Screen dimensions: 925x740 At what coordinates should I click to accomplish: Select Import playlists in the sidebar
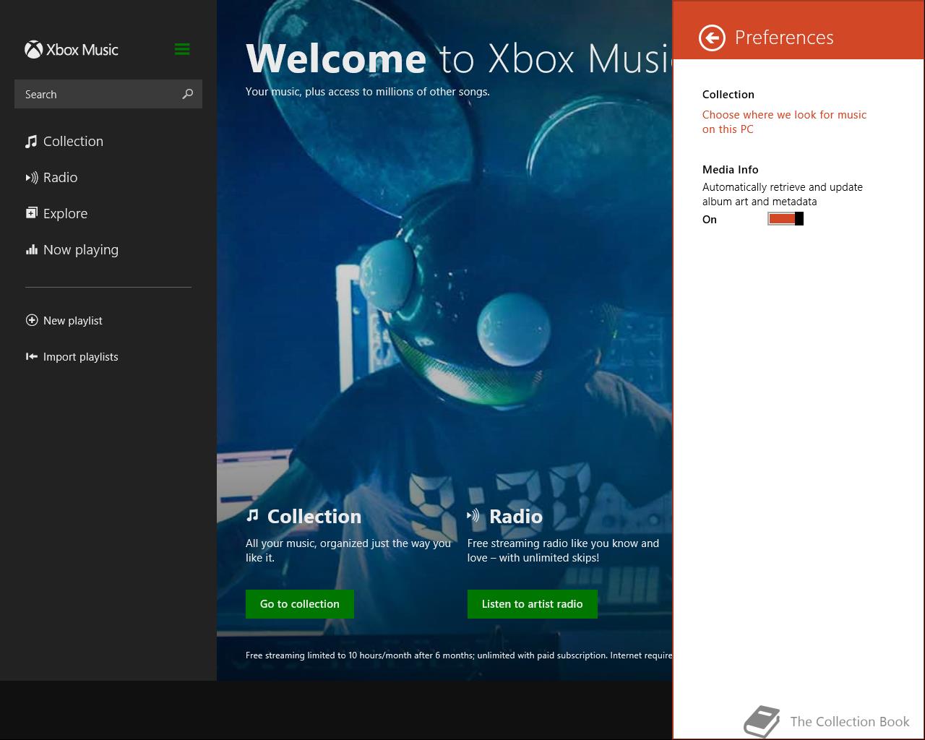(x=81, y=357)
